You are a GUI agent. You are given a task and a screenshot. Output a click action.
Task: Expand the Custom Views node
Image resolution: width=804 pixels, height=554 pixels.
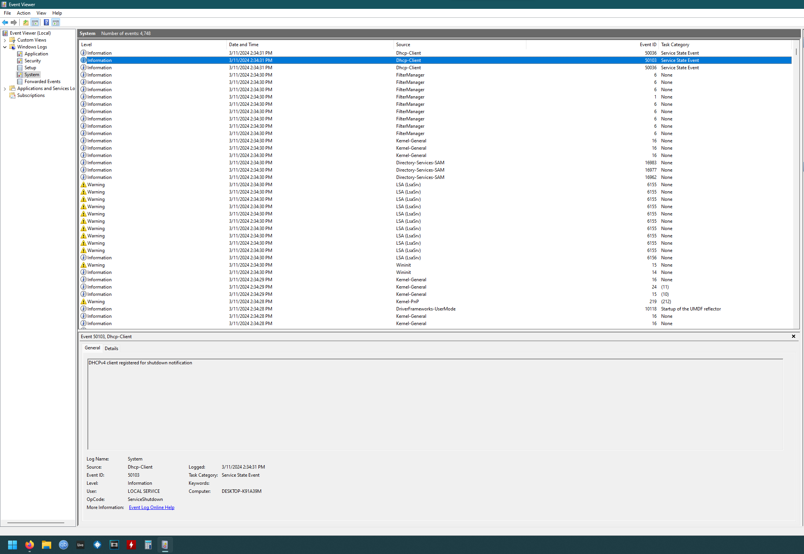[5, 40]
